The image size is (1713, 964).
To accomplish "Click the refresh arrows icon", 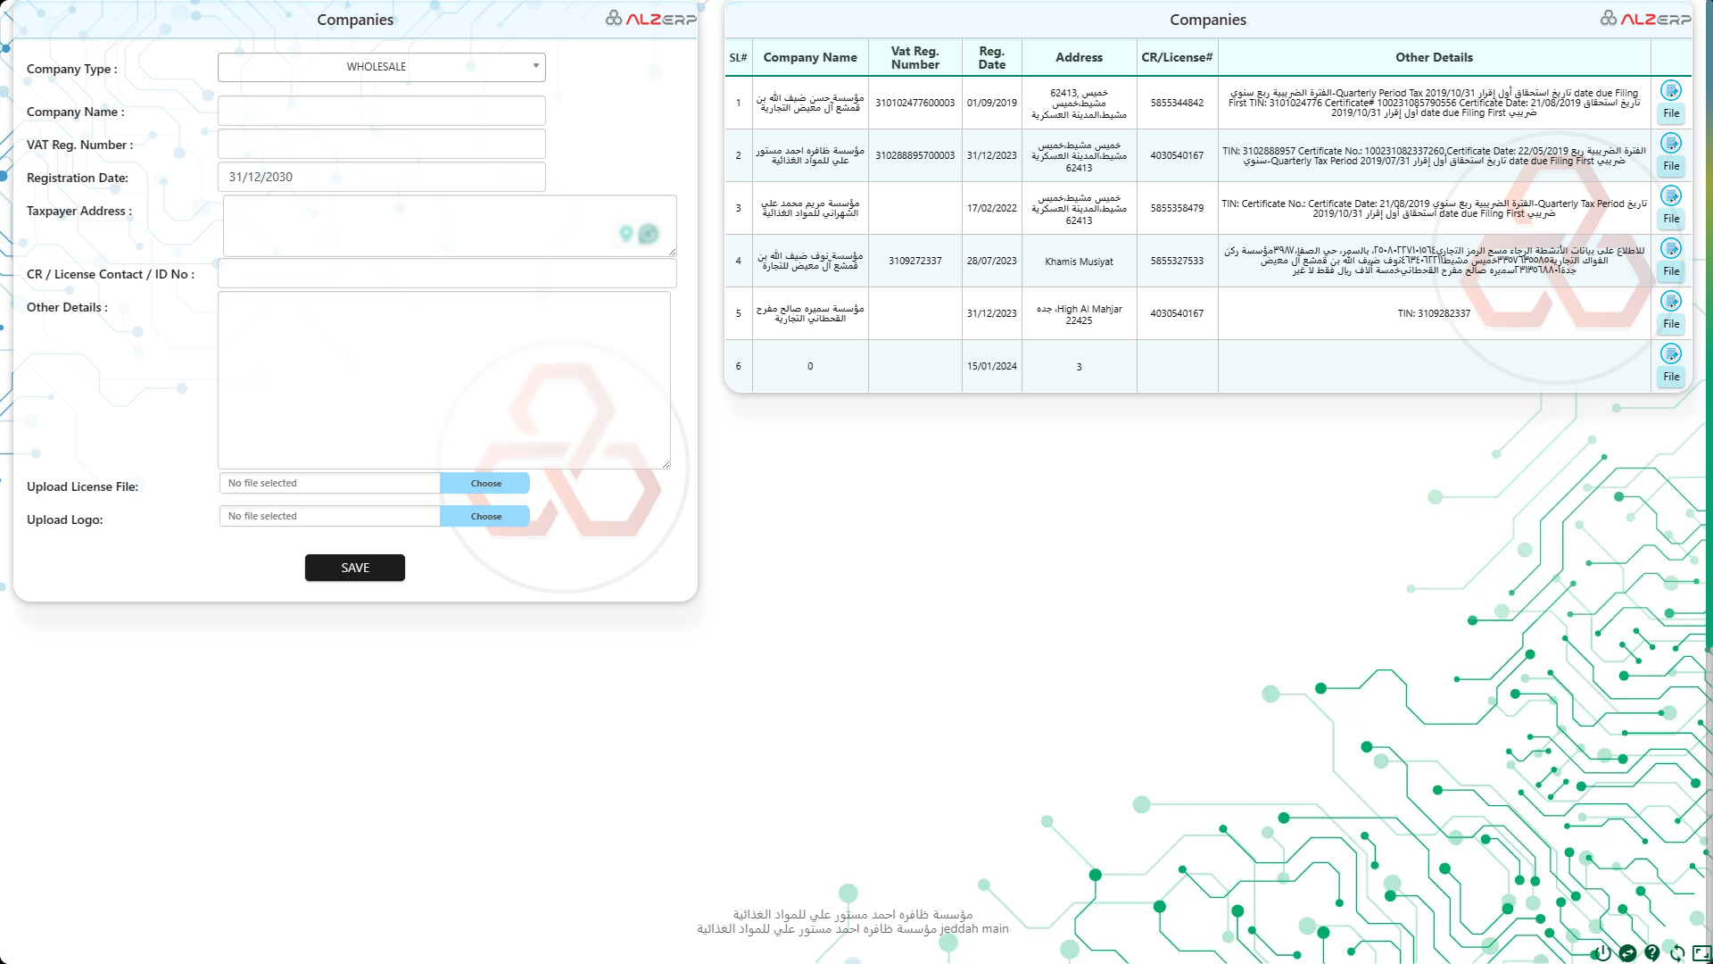I will (1677, 952).
